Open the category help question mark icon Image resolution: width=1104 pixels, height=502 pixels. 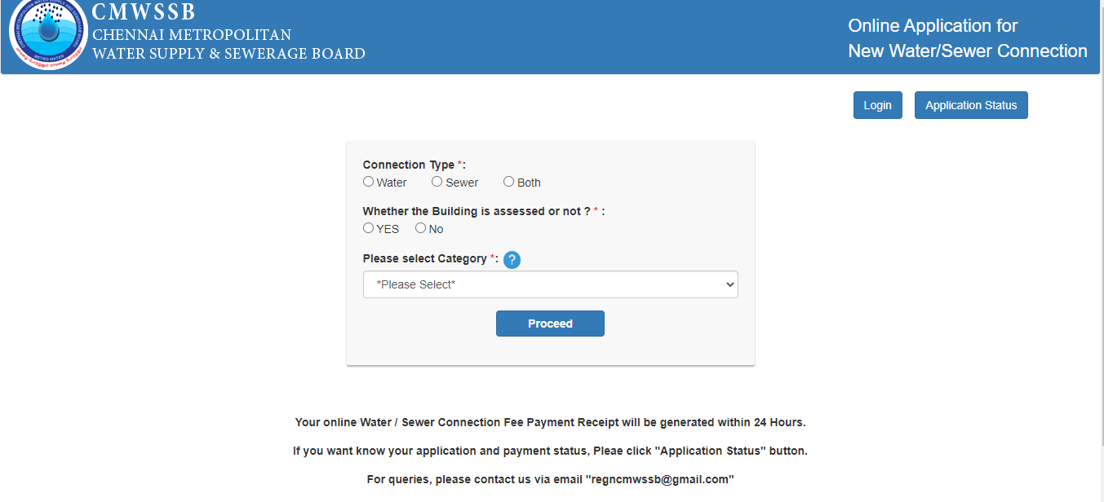click(x=512, y=260)
